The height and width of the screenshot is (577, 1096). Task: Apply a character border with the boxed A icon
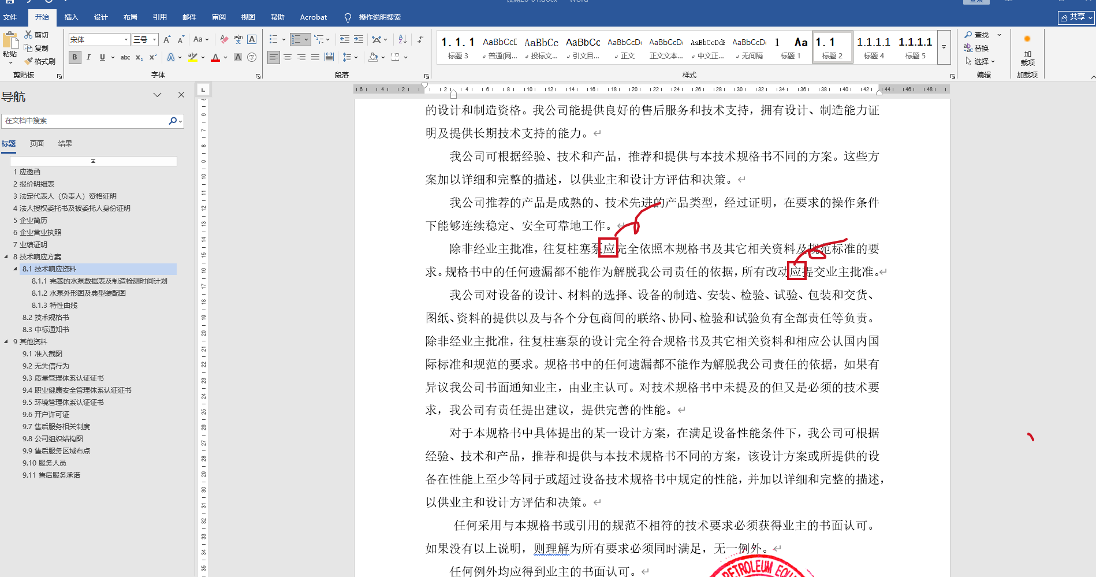click(x=252, y=39)
